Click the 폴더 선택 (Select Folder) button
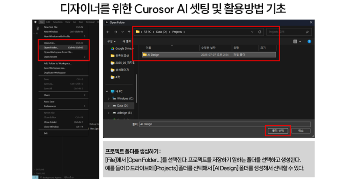The image size is (345, 179). [278, 131]
